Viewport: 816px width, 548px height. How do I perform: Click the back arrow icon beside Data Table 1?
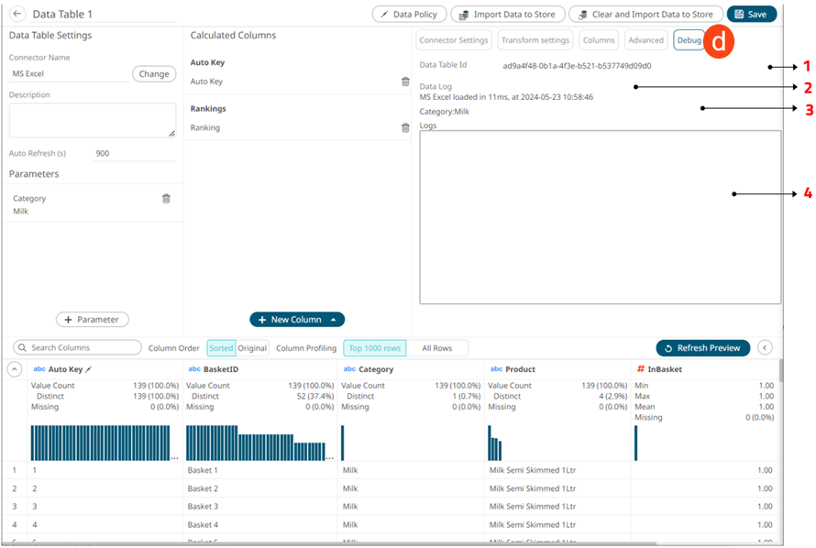tap(17, 15)
